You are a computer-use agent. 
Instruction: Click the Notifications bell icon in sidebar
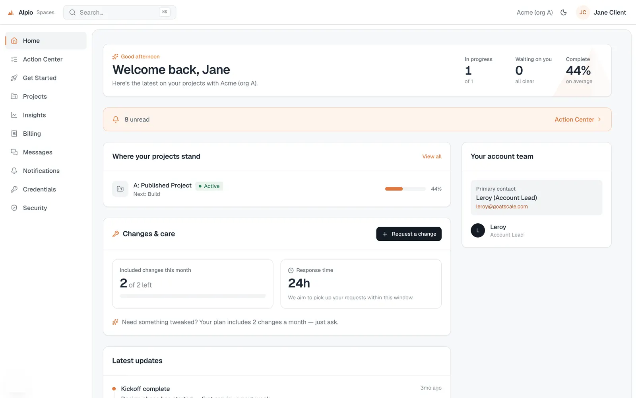click(x=14, y=171)
